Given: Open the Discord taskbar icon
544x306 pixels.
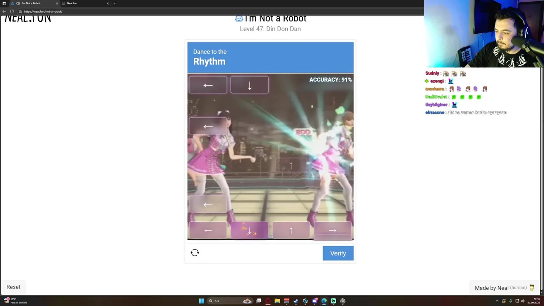Looking at the screenshot, I should click(x=314, y=301).
